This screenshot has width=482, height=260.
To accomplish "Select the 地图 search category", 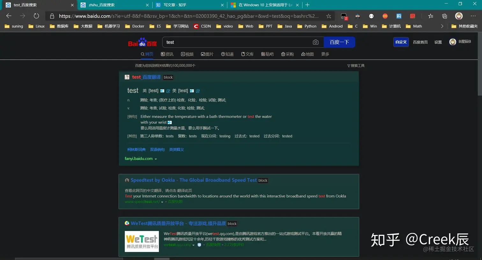I will 307,54.
